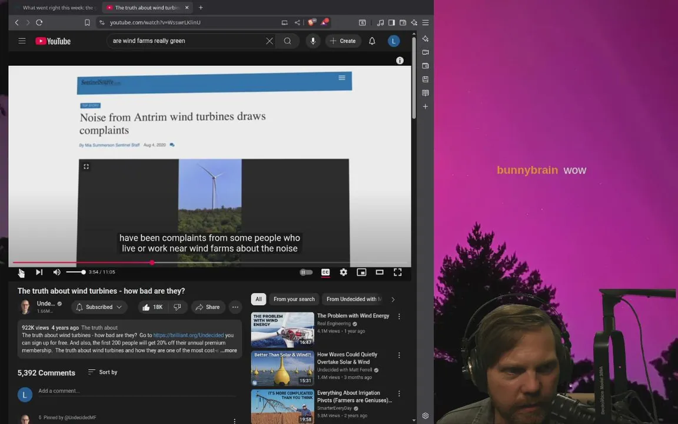Open the sidebar settings gear
The image size is (678, 424).
click(x=426, y=416)
